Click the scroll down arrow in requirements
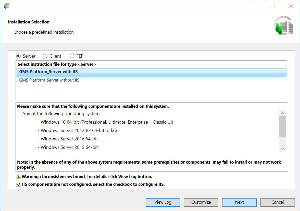 282,149
